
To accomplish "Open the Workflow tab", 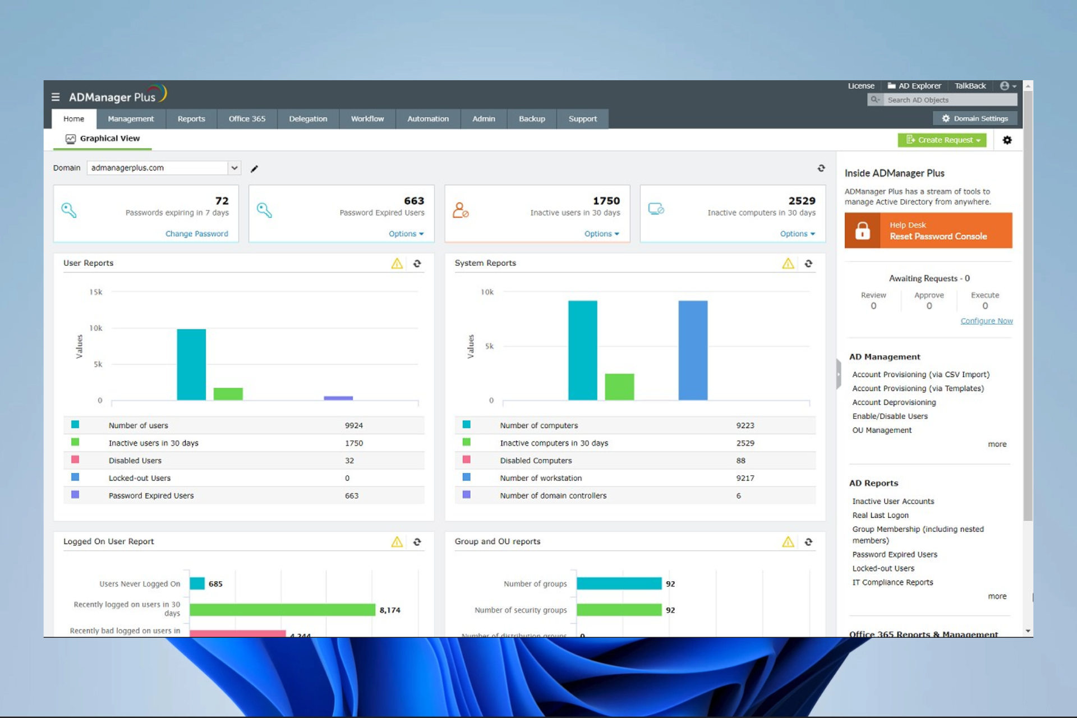I will point(367,119).
